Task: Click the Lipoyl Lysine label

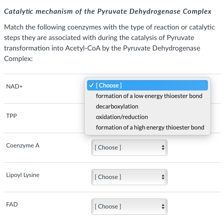Action: (x=23, y=175)
